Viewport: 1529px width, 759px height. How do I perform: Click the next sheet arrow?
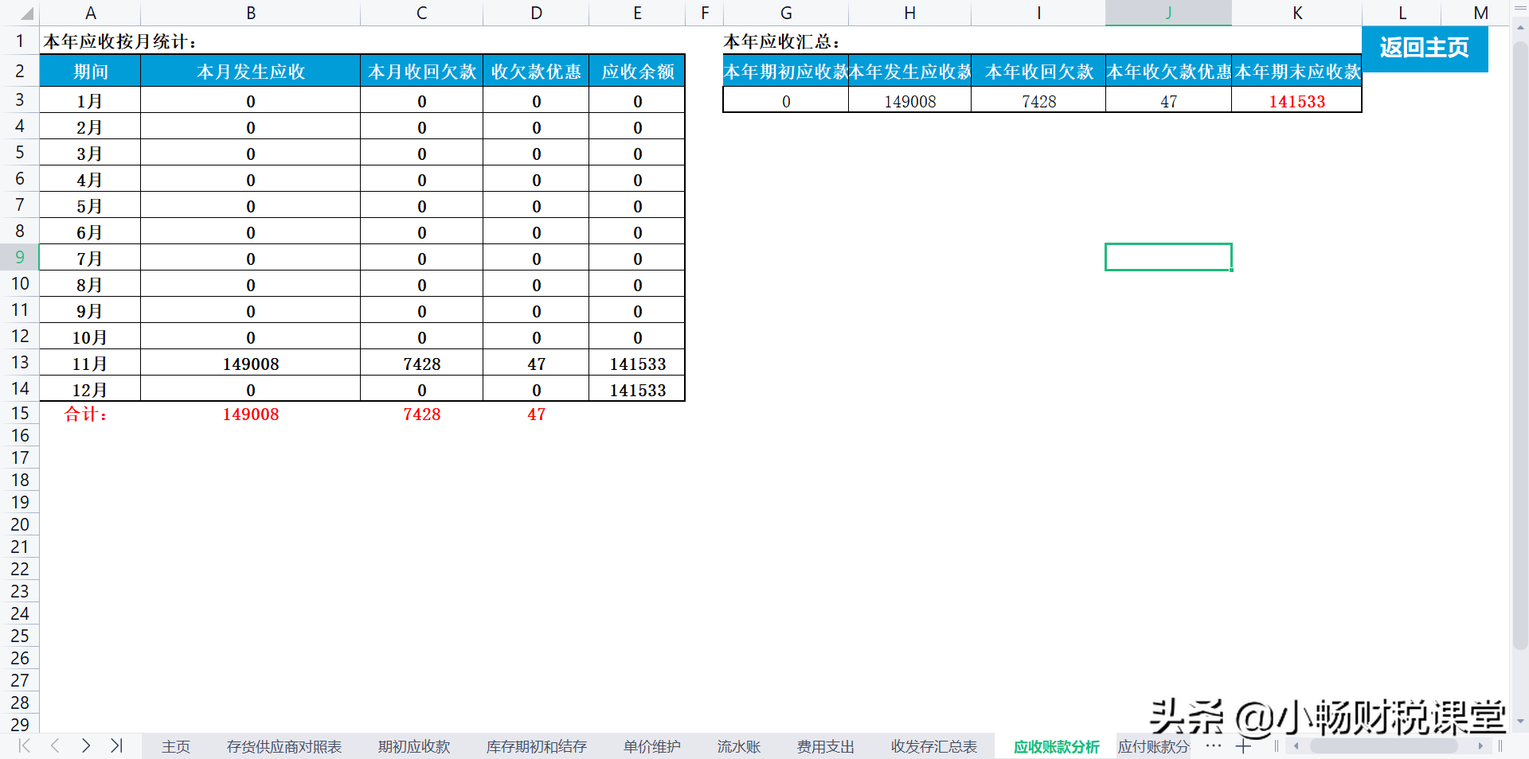point(86,746)
